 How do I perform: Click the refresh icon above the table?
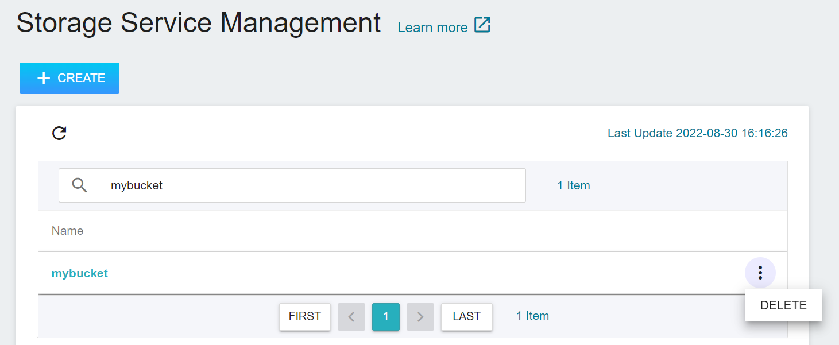coord(59,133)
